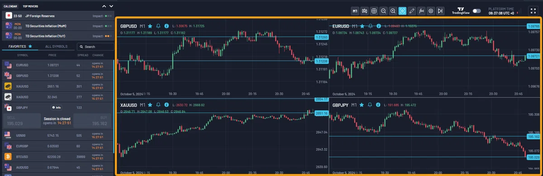Toggle the highlighted crosshair focus tool
Viewport: 543px width, 176px height.
403,10
